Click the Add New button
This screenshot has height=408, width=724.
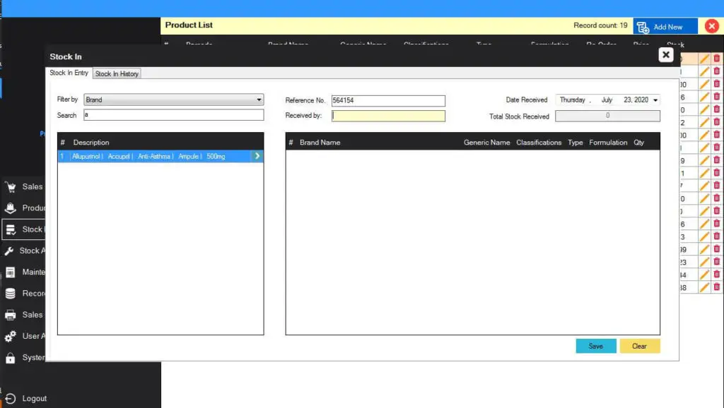[665, 27]
